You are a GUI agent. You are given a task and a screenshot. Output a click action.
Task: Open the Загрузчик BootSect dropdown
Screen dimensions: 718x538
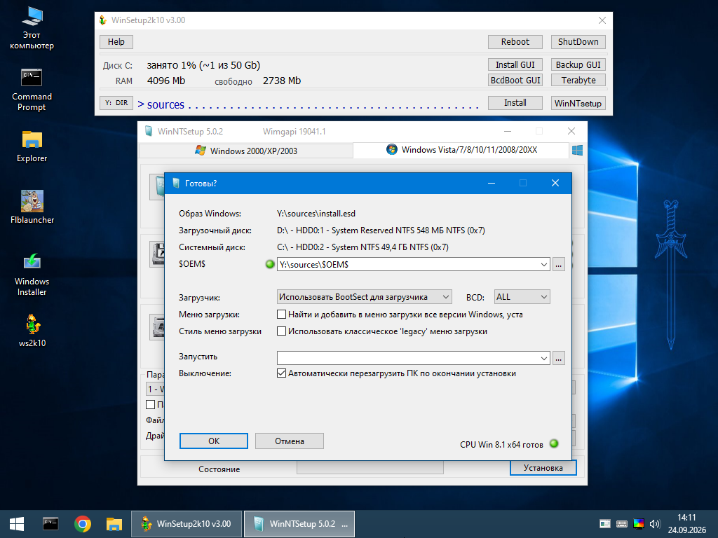pos(364,297)
